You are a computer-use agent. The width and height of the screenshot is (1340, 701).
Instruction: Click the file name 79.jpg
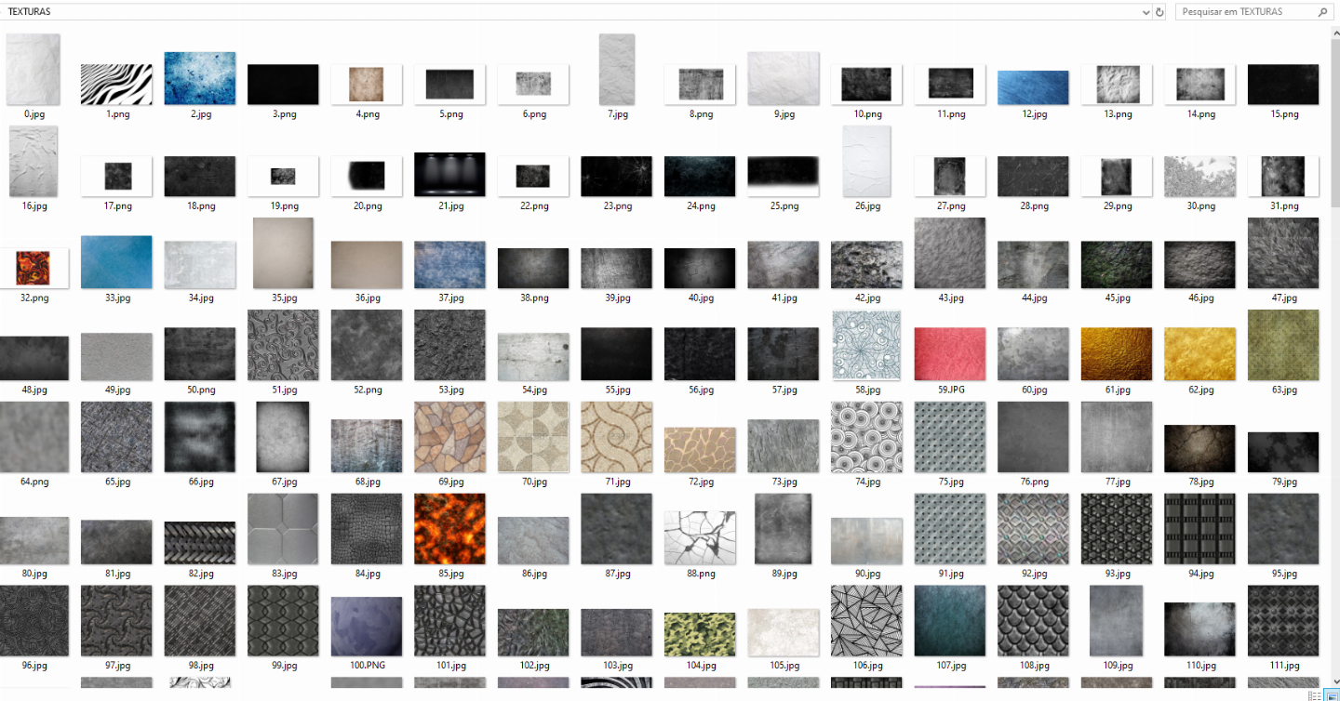(x=1284, y=483)
